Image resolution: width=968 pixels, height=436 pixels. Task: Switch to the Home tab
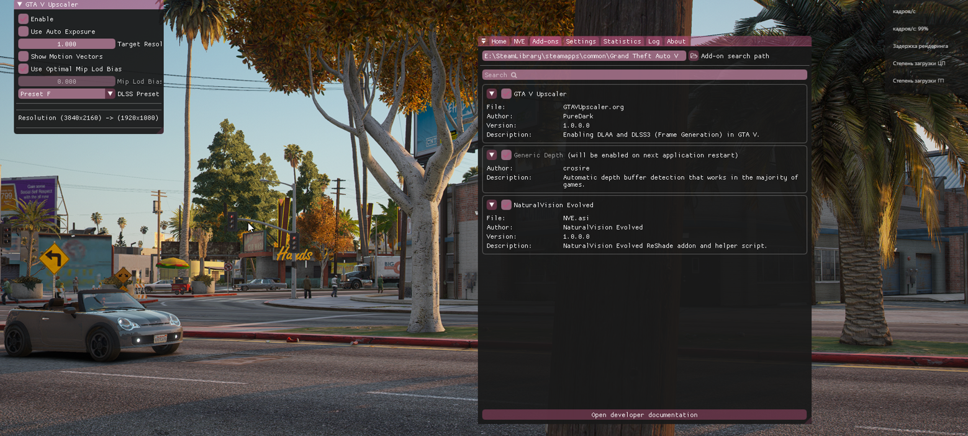pyautogui.click(x=499, y=42)
